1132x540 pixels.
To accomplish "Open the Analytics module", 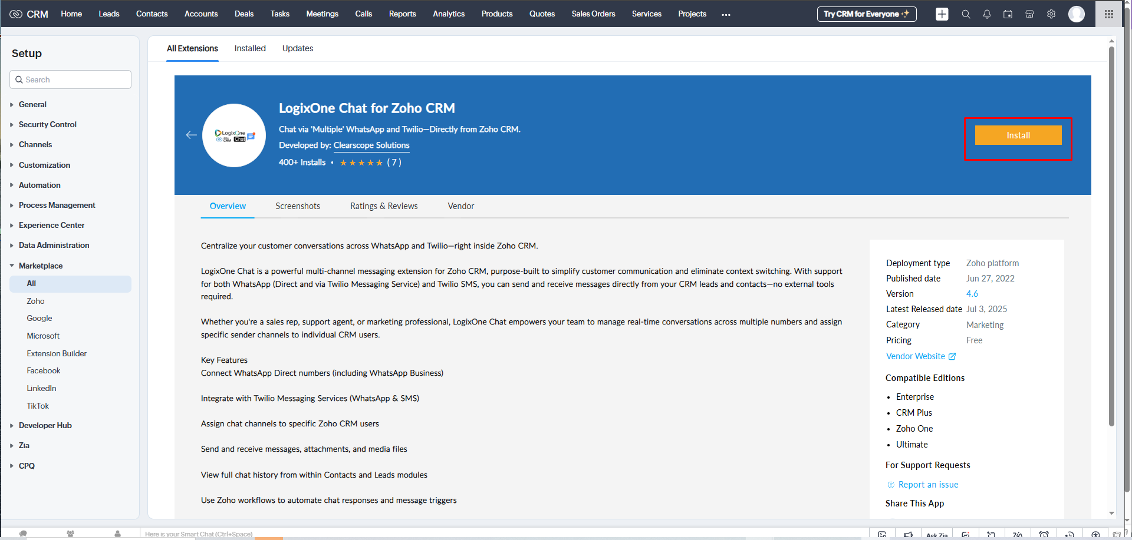I will [x=449, y=14].
